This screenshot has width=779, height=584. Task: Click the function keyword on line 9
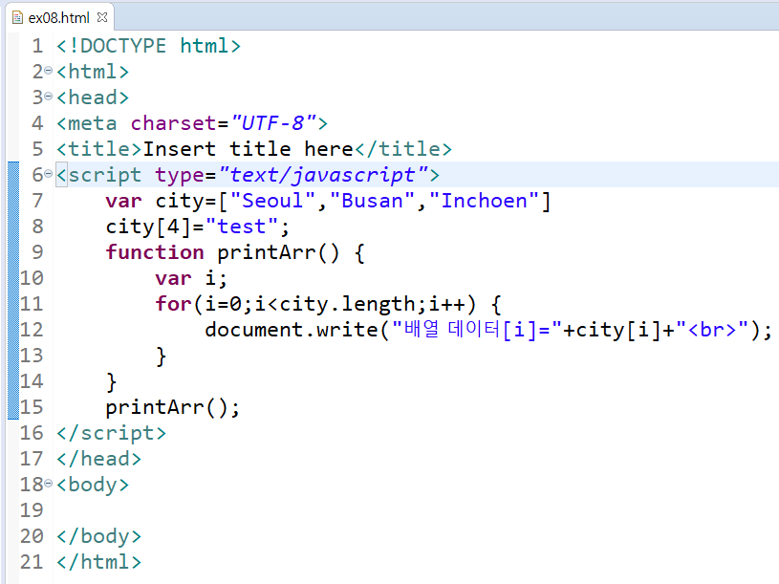(x=155, y=252)
